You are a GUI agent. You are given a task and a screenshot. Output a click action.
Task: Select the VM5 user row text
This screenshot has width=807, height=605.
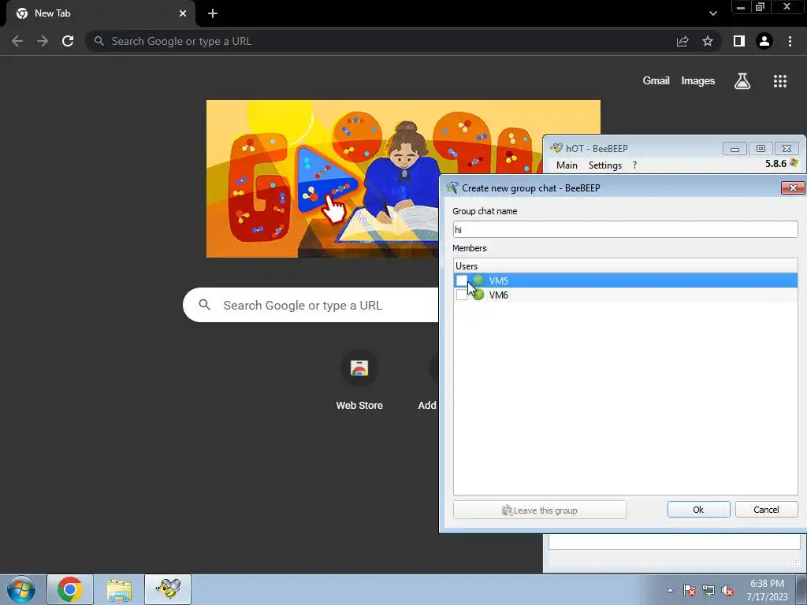coord(498,280)
